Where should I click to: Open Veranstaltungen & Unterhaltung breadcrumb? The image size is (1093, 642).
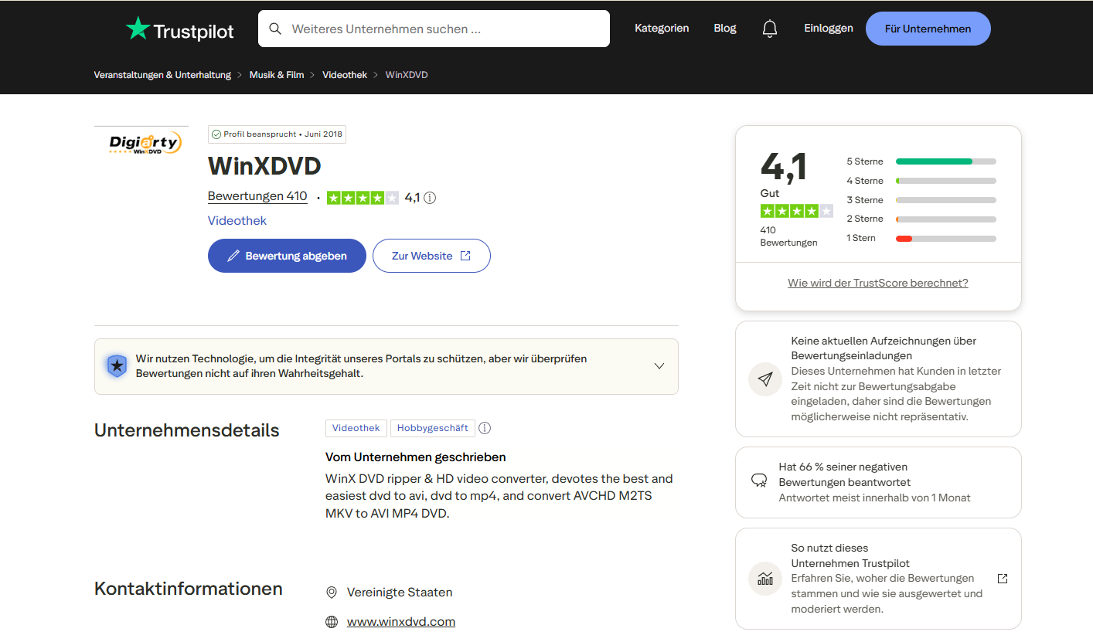[162, 75]
